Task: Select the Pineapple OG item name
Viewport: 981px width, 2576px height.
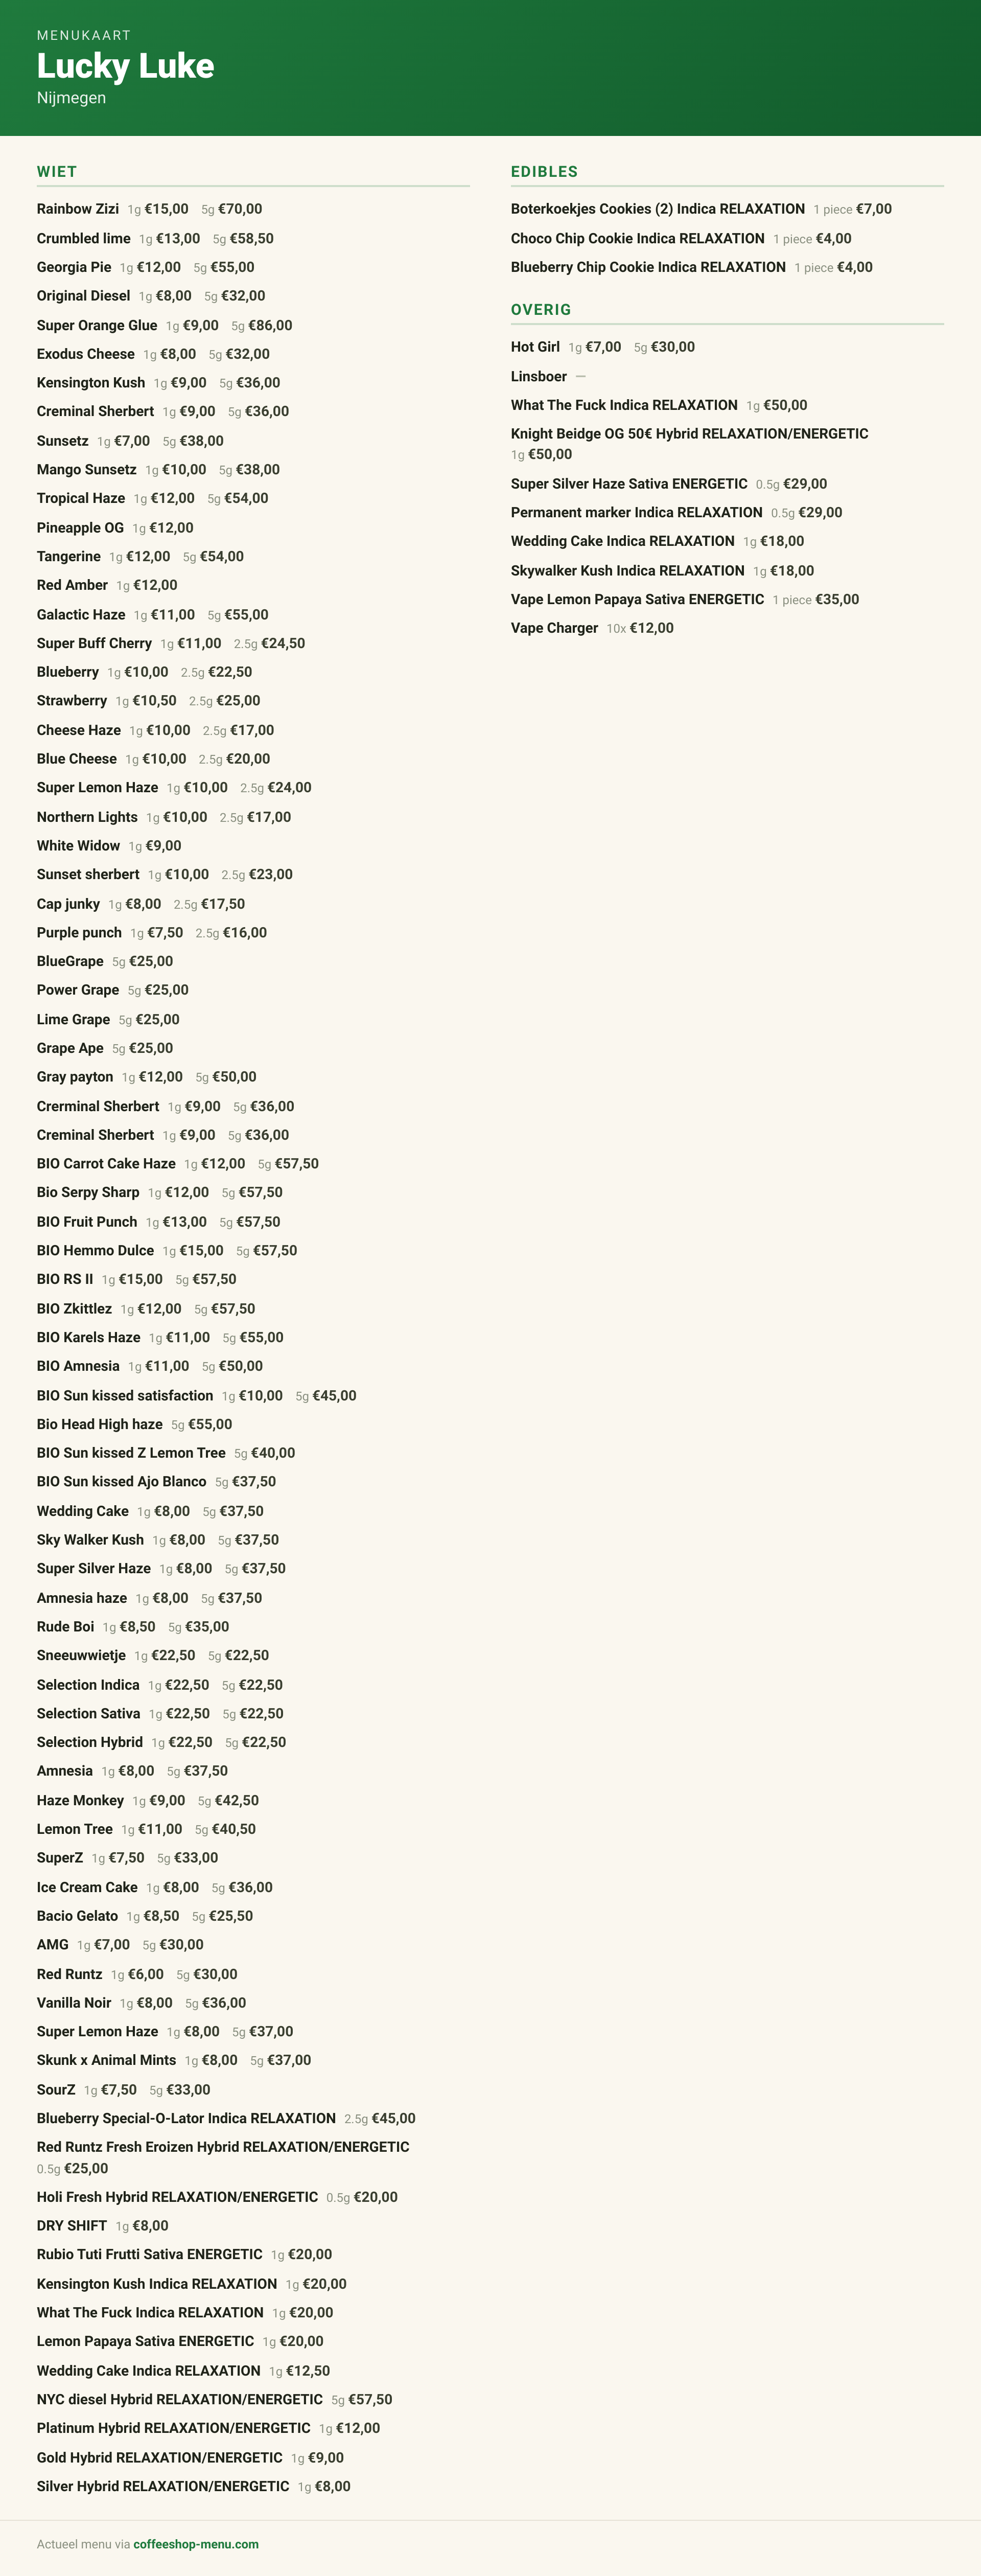Action: click(80, 528)
